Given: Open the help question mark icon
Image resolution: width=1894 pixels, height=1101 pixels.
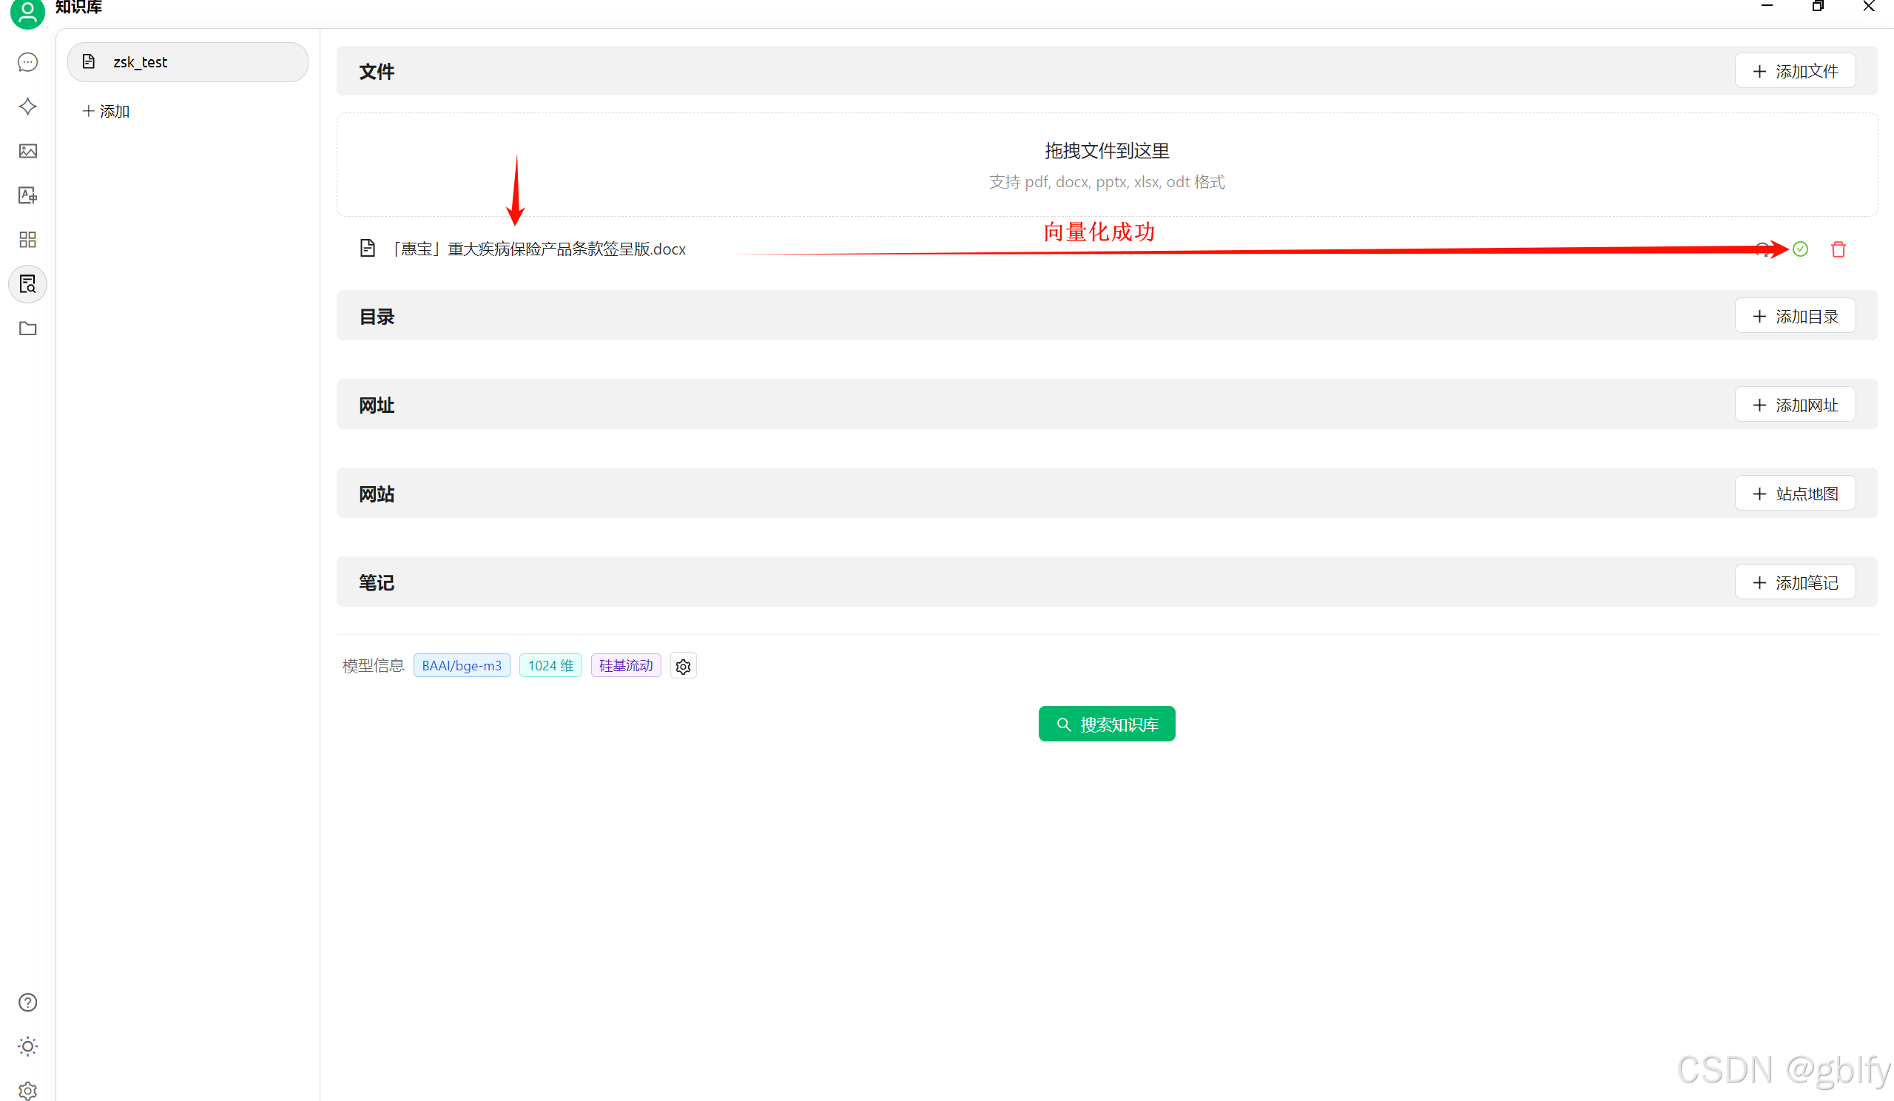Looking at the screenshot, I should 28,1002.
